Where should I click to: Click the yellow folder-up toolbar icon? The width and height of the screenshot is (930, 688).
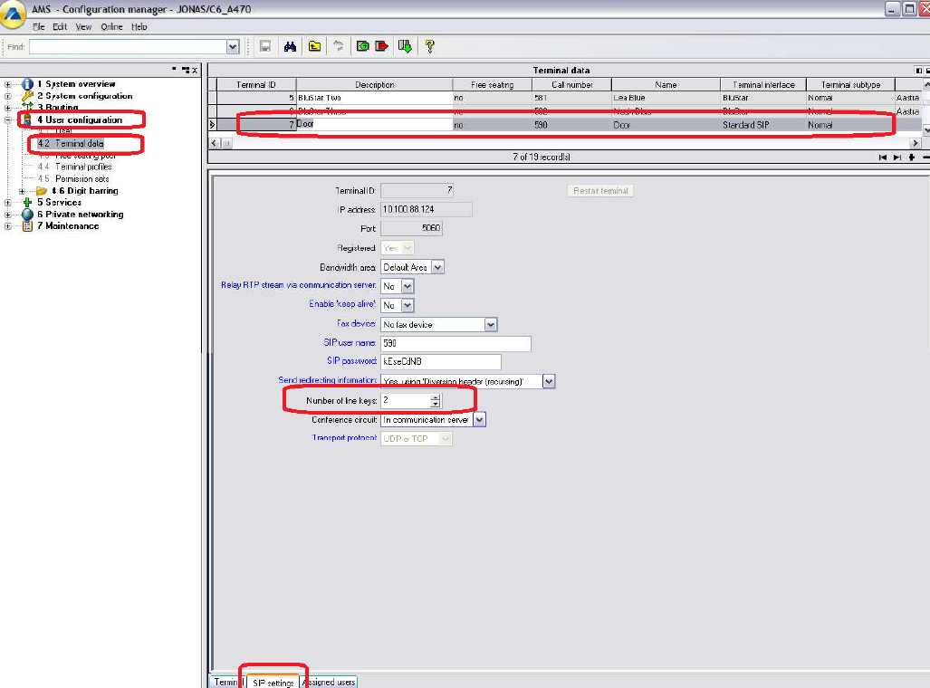tap(314, 46)
